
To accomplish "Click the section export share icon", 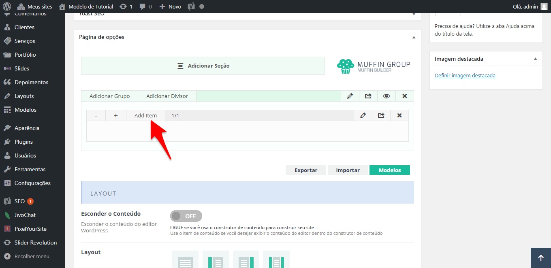I will 368,96.
